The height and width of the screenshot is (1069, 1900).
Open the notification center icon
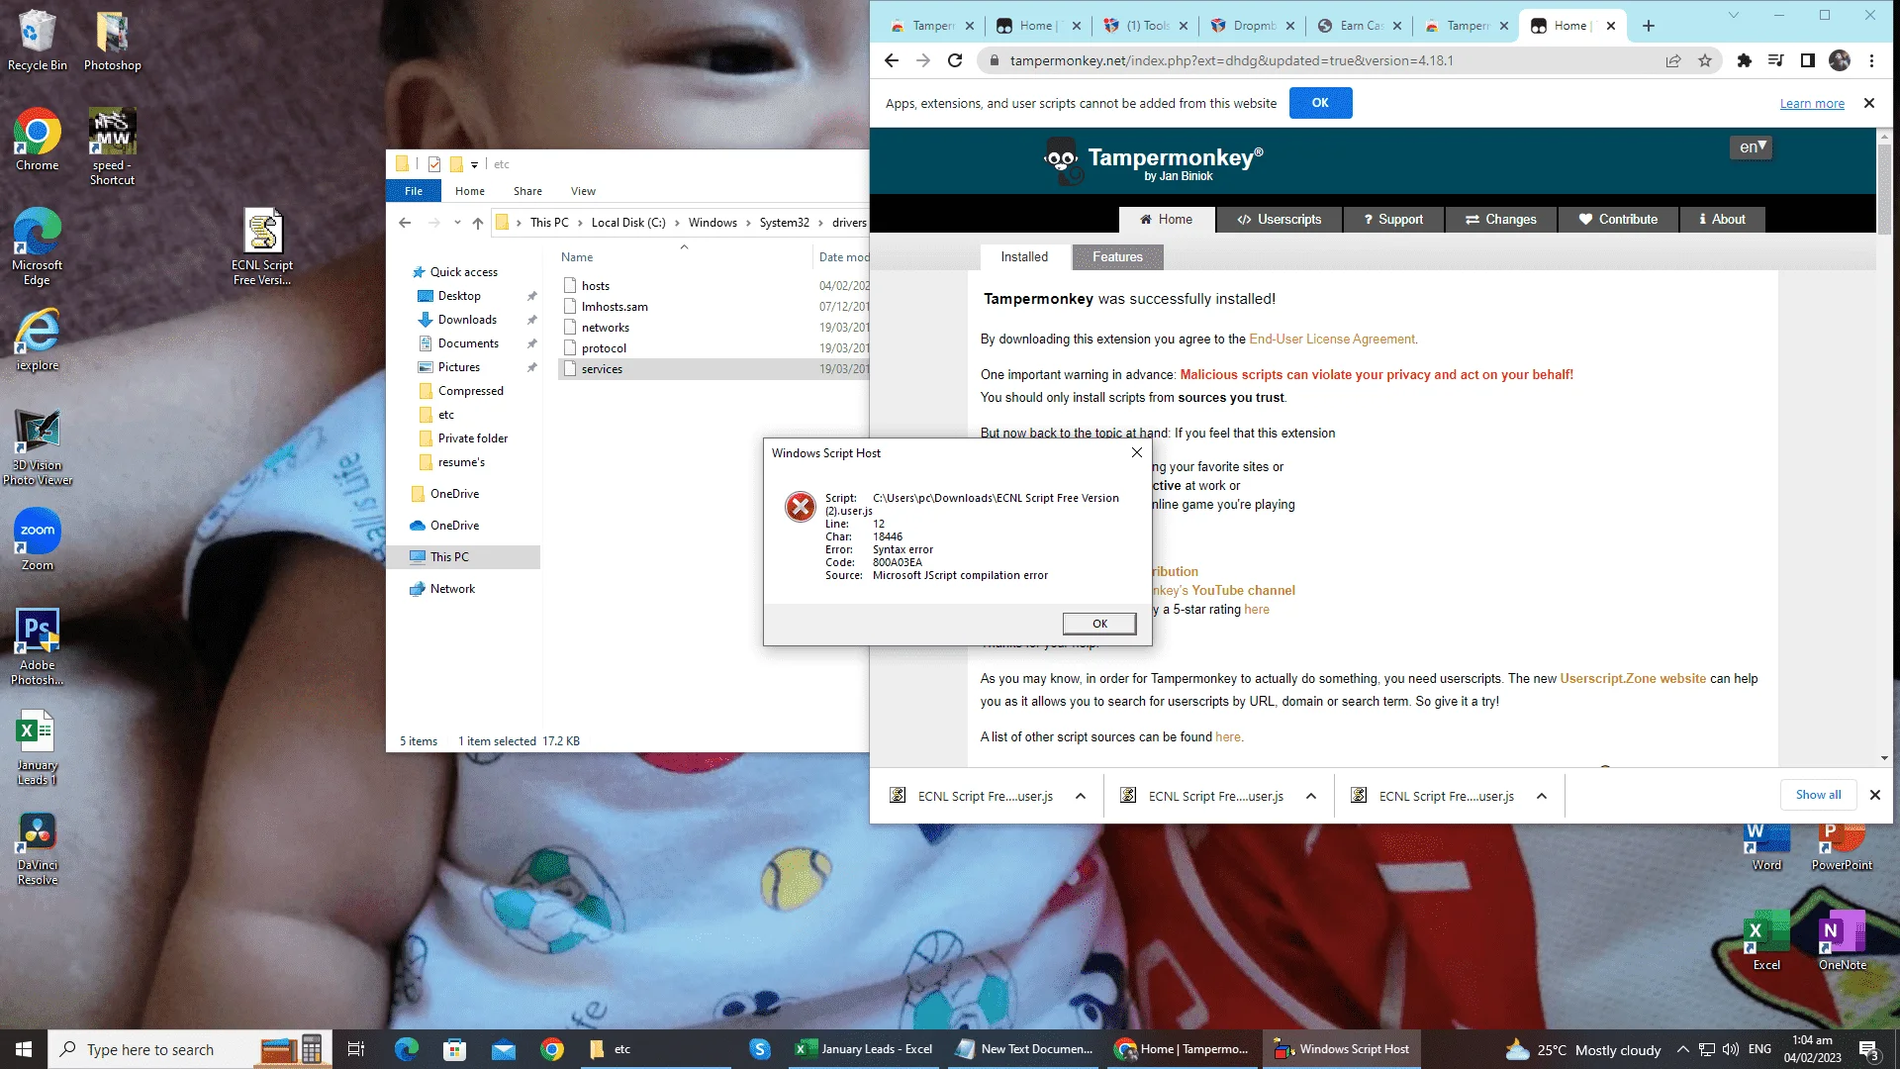click(1868, 1049)
